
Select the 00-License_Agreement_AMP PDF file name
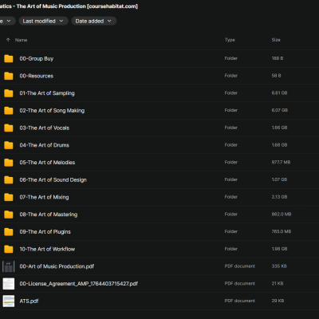[79, 284]
